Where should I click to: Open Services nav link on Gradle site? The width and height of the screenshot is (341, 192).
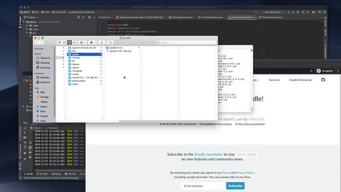274,80
